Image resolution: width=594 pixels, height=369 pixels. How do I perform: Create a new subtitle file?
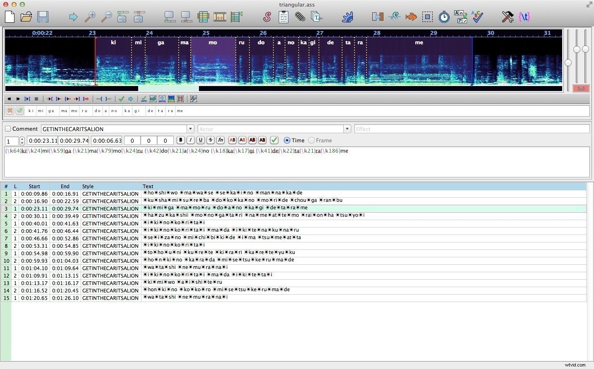point(10,17)
